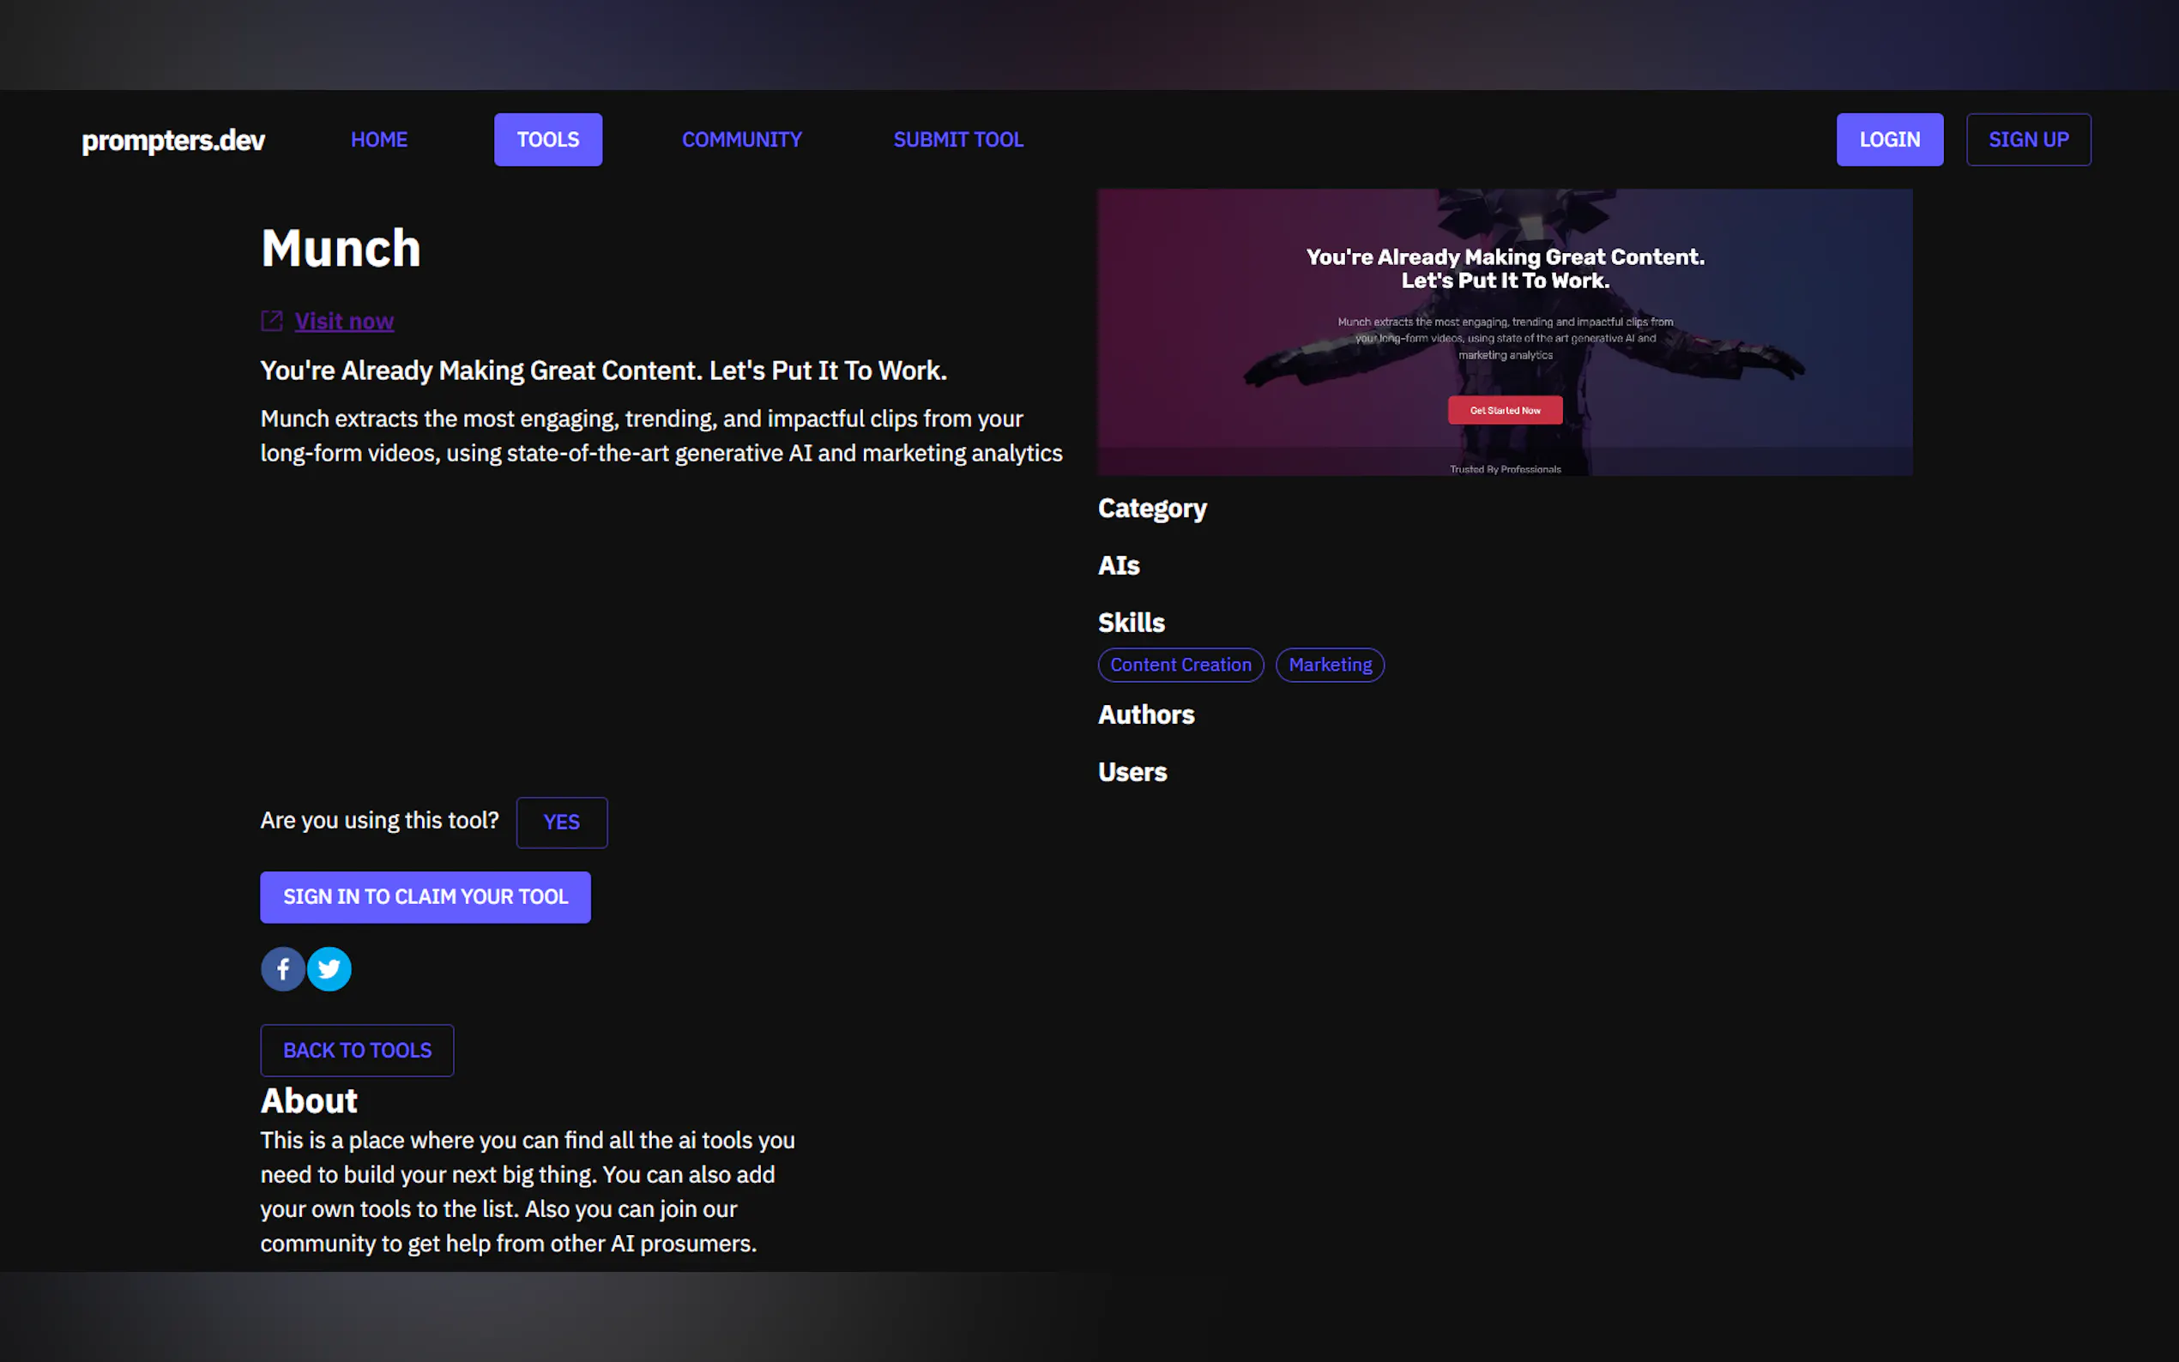Open the prompters.dev logo homepage

click(x=173, y=140)
